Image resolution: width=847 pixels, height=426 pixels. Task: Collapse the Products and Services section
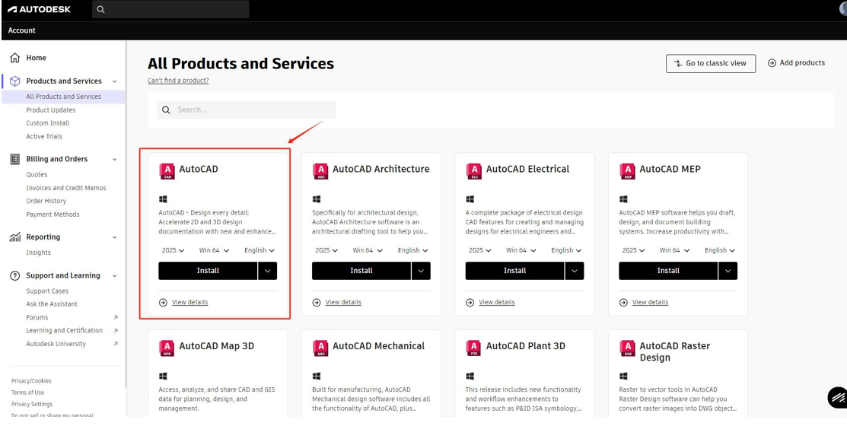click(114, 81)
